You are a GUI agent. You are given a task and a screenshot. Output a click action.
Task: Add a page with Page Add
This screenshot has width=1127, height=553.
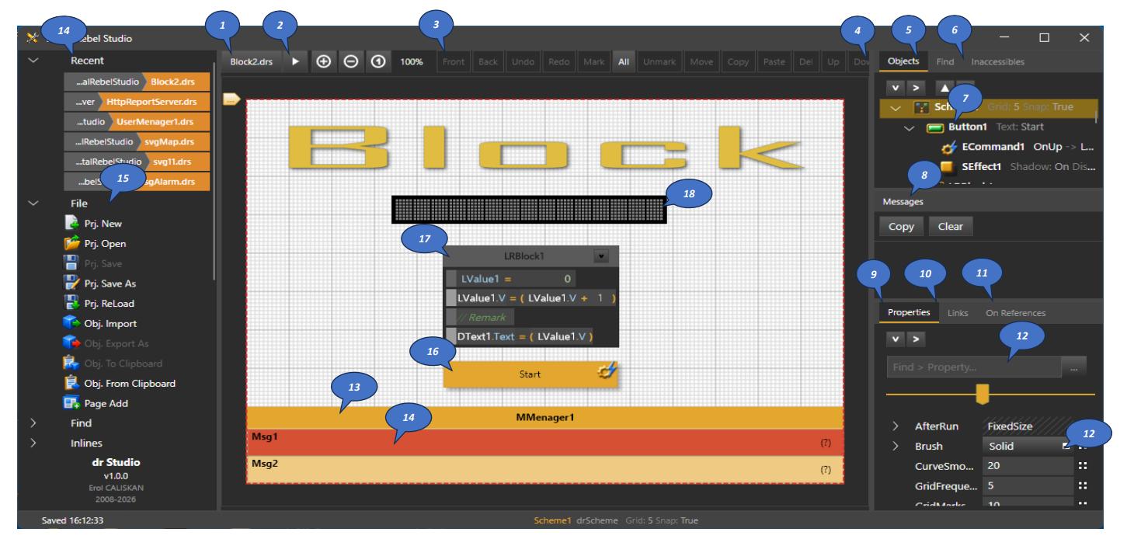pos(96,403)
